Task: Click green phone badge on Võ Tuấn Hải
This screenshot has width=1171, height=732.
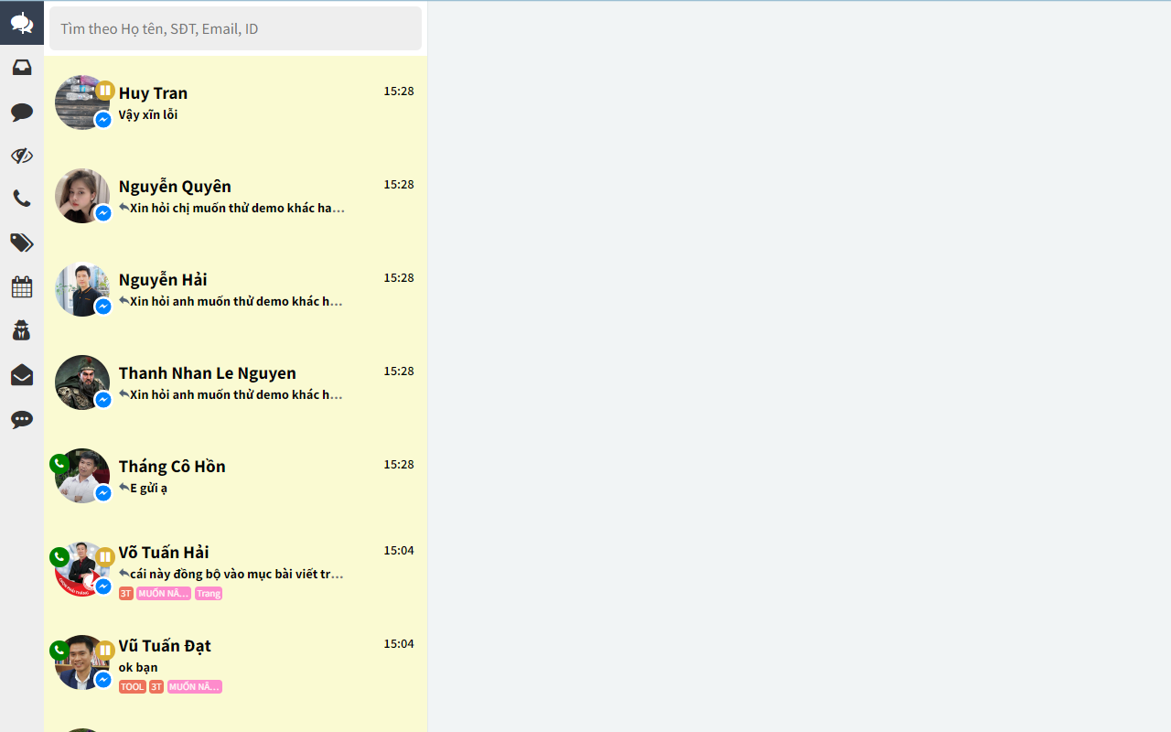Action: pos(59,557)
